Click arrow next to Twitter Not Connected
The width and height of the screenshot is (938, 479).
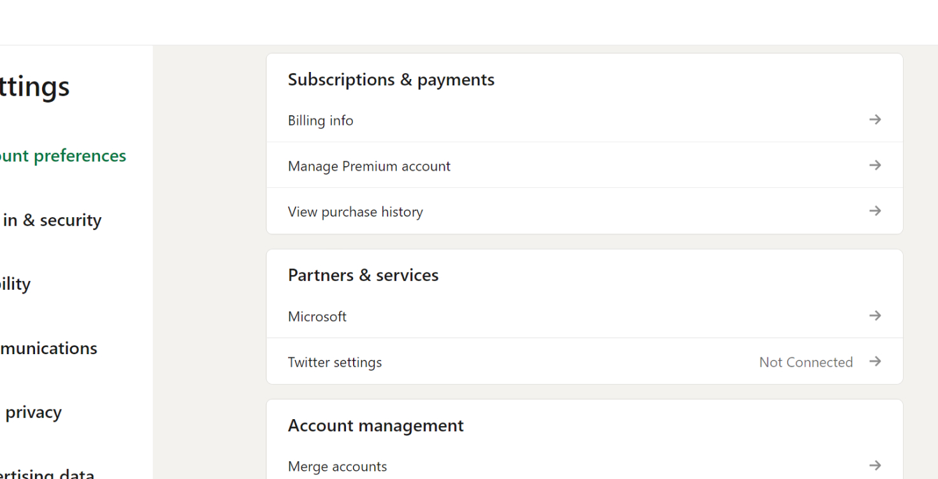[875, 362]
